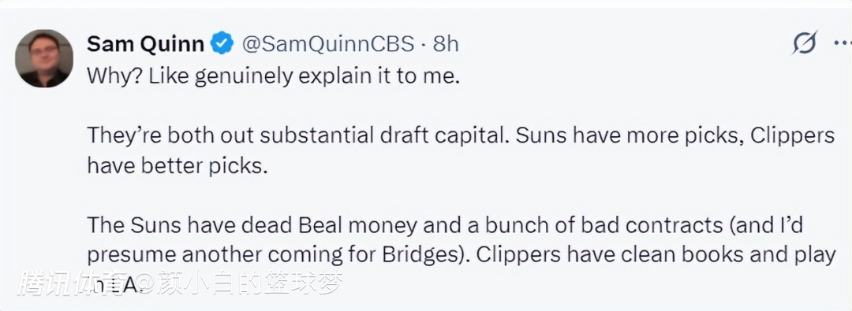The width and height of the screenshot is (852, 311).
Task: Click the 'Why? Like genuinely explain' line
Action: coord(273,76)
